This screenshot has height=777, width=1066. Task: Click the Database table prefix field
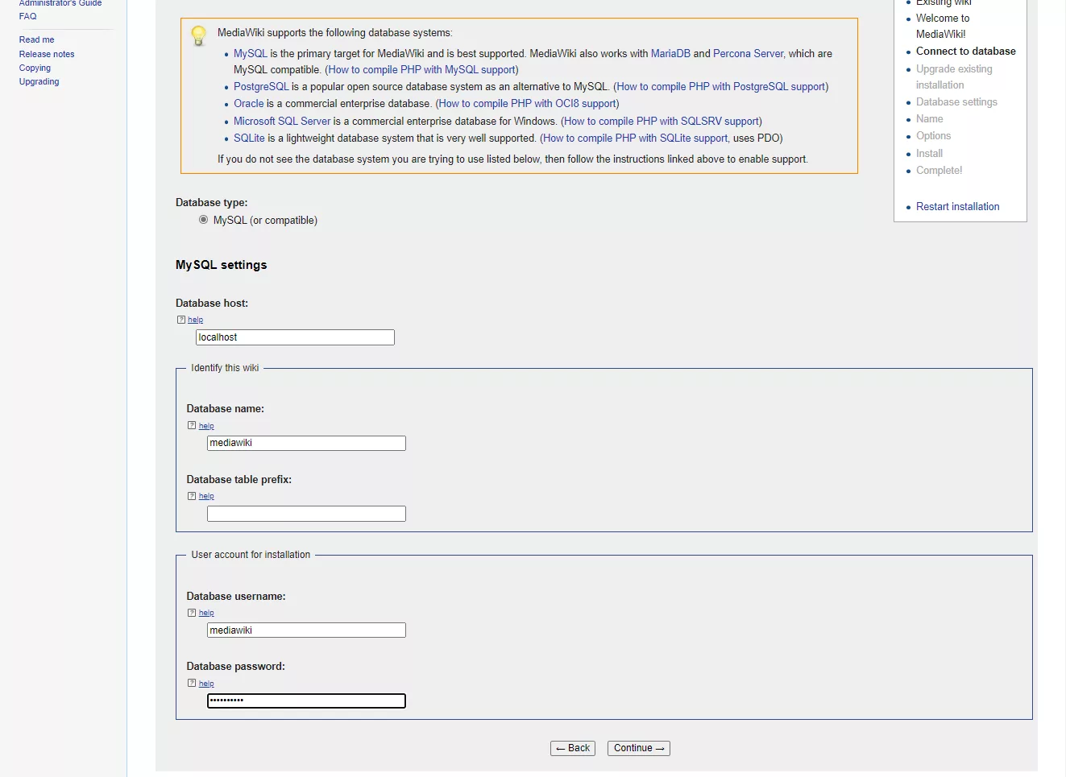click(x=306, y=514)
